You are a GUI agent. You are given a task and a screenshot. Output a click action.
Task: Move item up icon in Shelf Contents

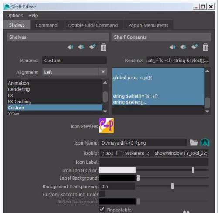[173, 47]
